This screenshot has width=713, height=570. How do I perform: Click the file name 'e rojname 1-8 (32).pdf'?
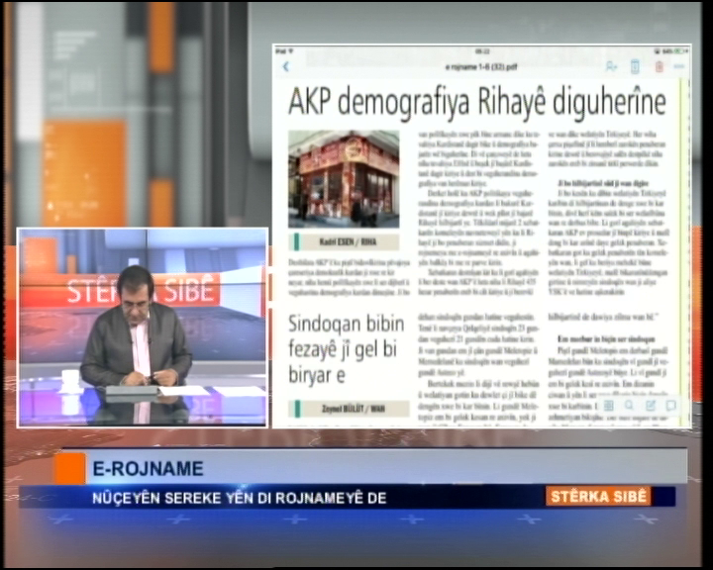pyautogui.click(x=481, y=67)
